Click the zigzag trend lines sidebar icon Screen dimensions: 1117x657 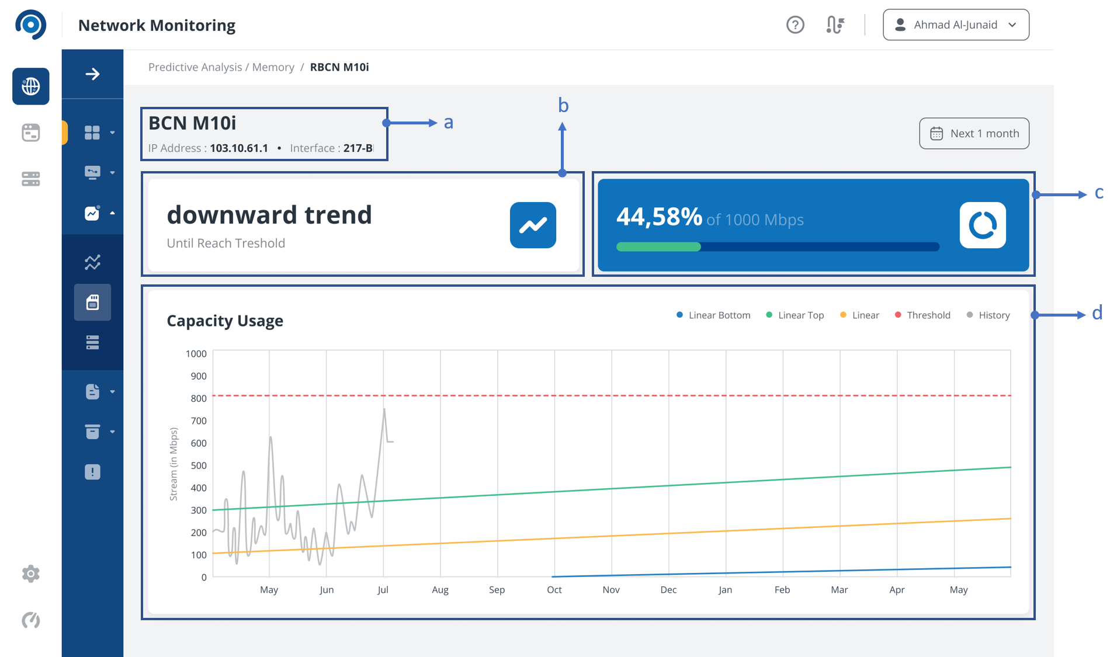(x=92, y=262)
